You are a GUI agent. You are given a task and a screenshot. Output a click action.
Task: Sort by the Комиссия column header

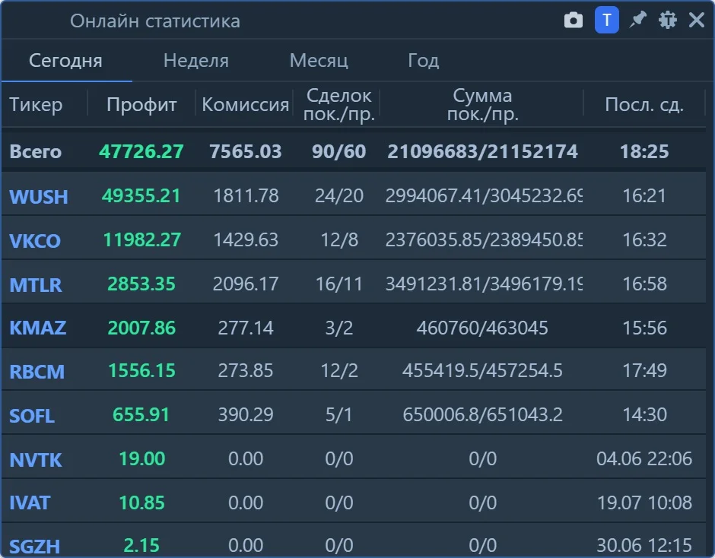[246, 105]
